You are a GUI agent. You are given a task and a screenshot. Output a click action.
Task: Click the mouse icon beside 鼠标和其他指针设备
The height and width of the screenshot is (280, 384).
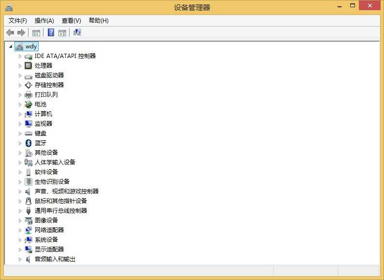click(28, 201)
